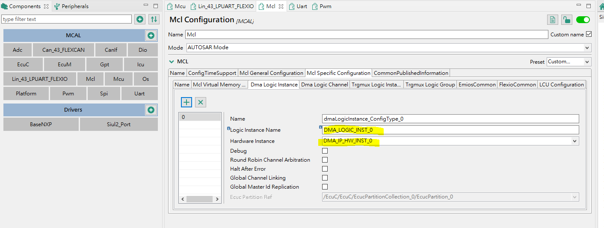This screenshot has height=228, width=604.
Task: Open the Uart editor tab
Action: 299,6
